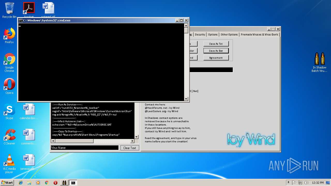Open Windows Media Player from the taskbar
This screenshot has height=186, width=331.
pos(38,183)
